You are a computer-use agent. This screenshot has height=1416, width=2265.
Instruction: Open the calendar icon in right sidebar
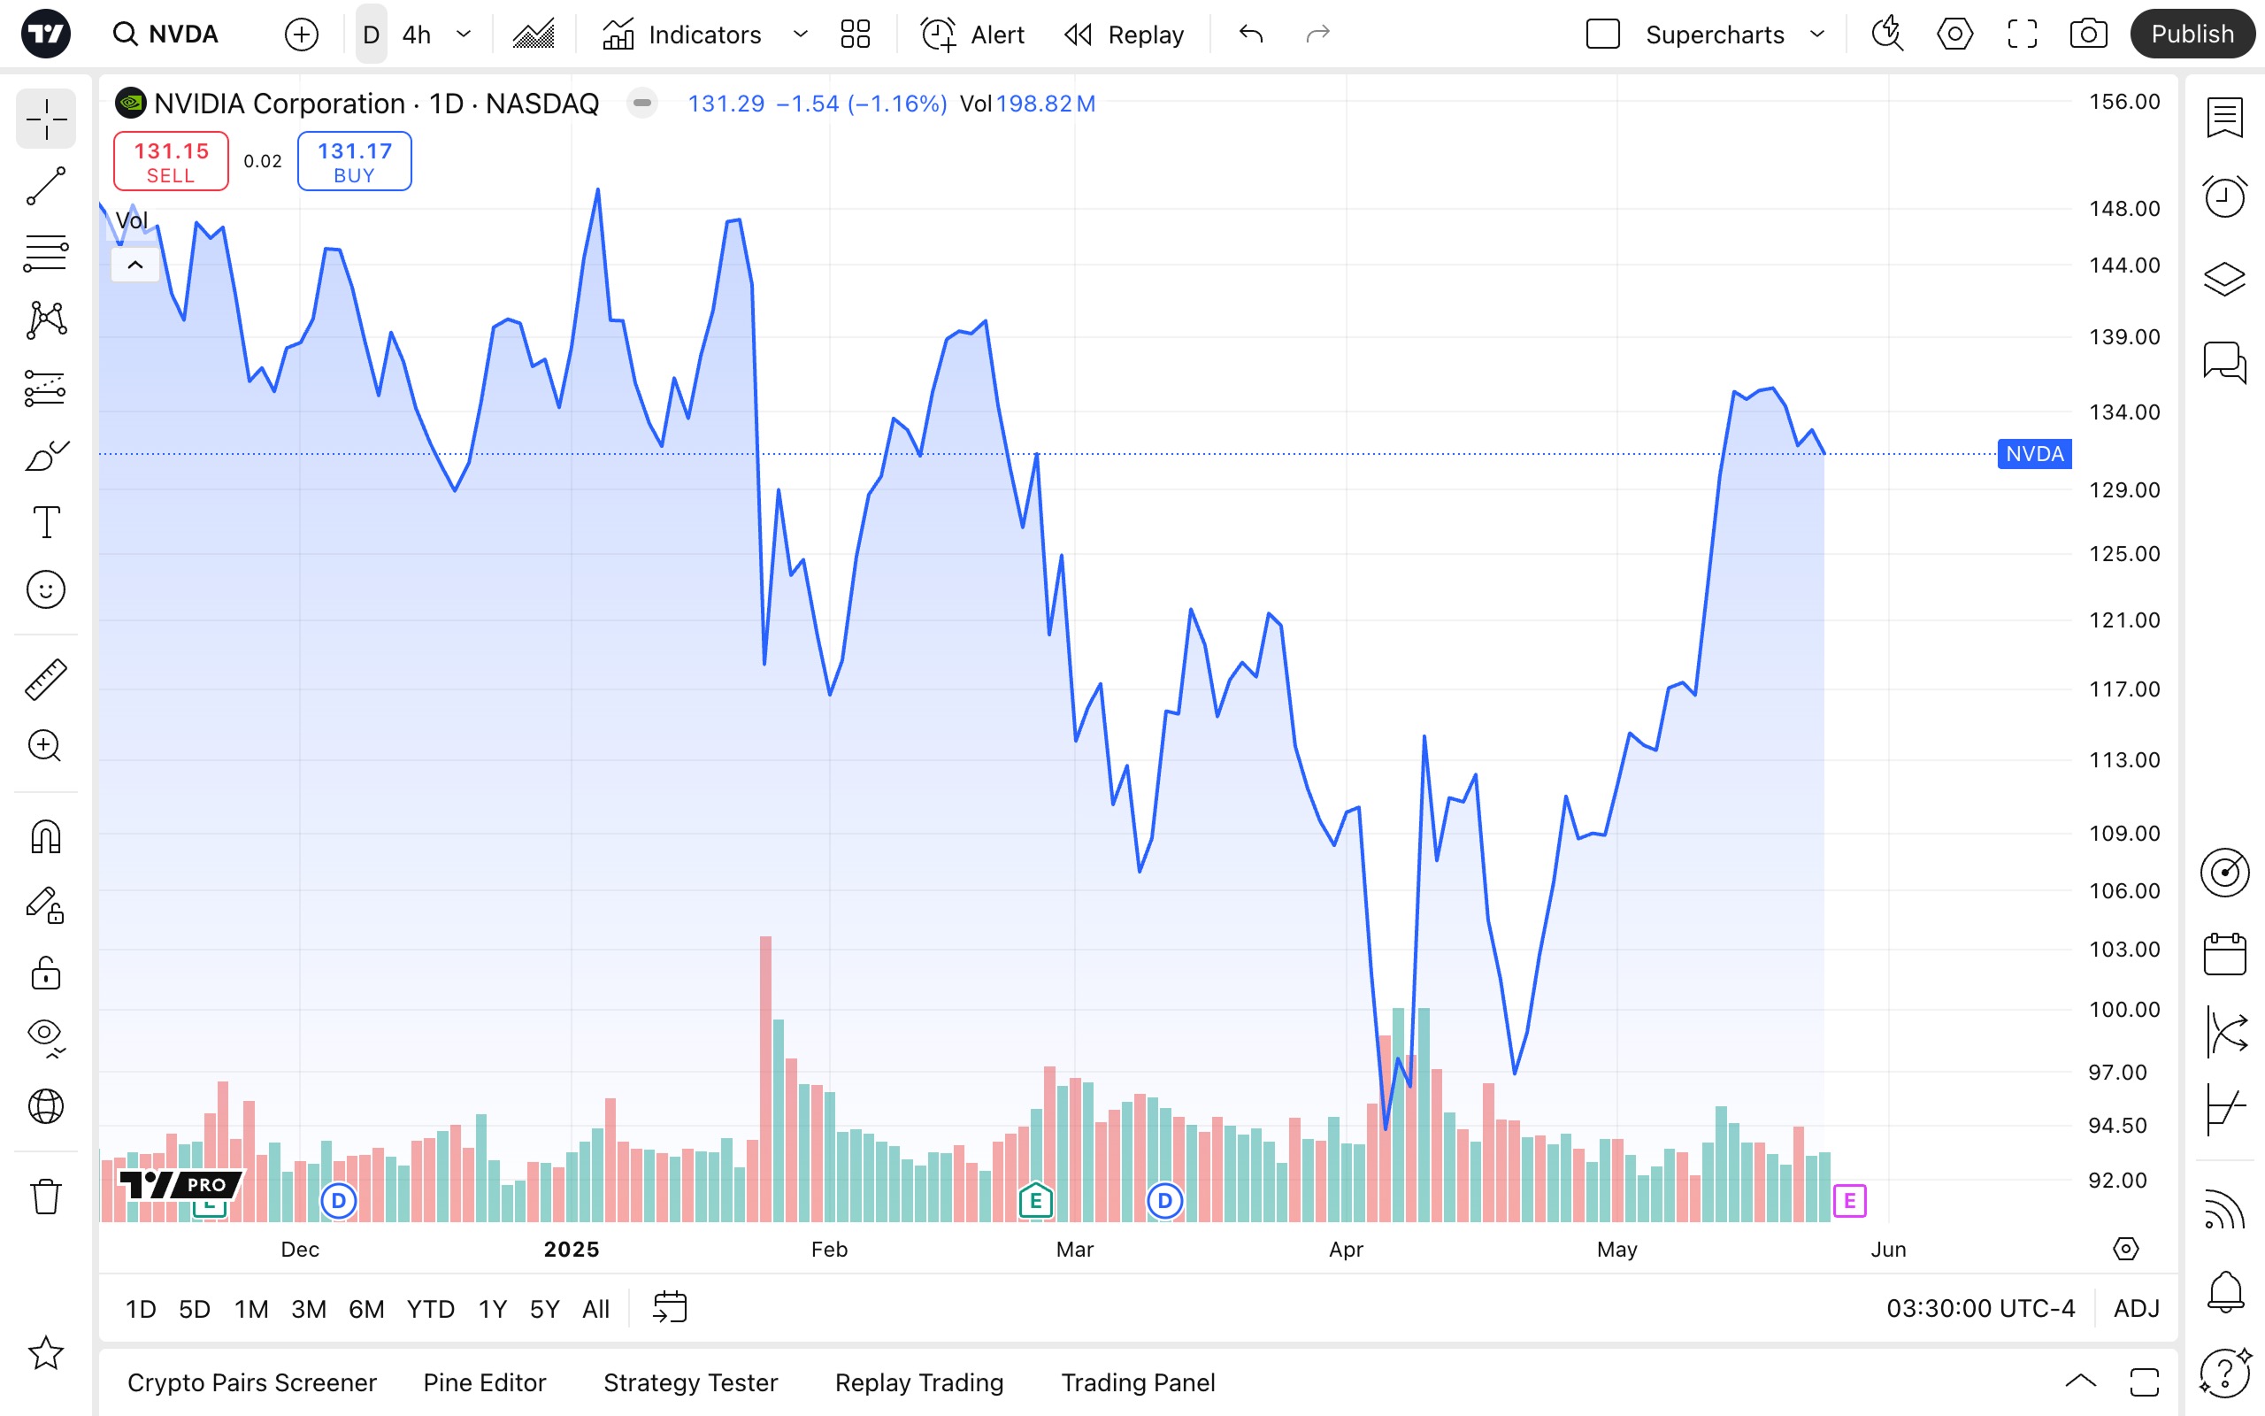tap(2225, 954)
